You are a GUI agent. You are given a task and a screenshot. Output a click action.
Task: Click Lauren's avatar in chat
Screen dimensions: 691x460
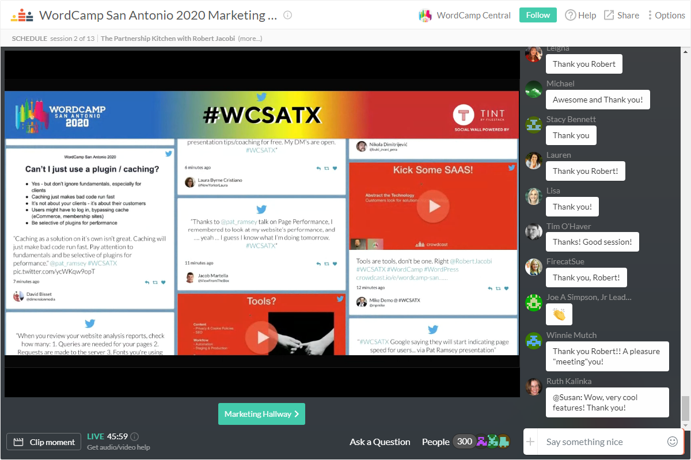pos(534,161)
